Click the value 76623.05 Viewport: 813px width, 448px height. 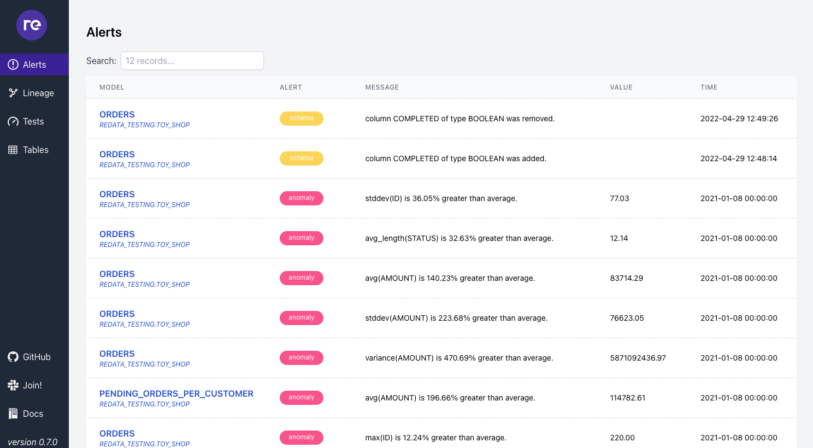coord(627,318)
